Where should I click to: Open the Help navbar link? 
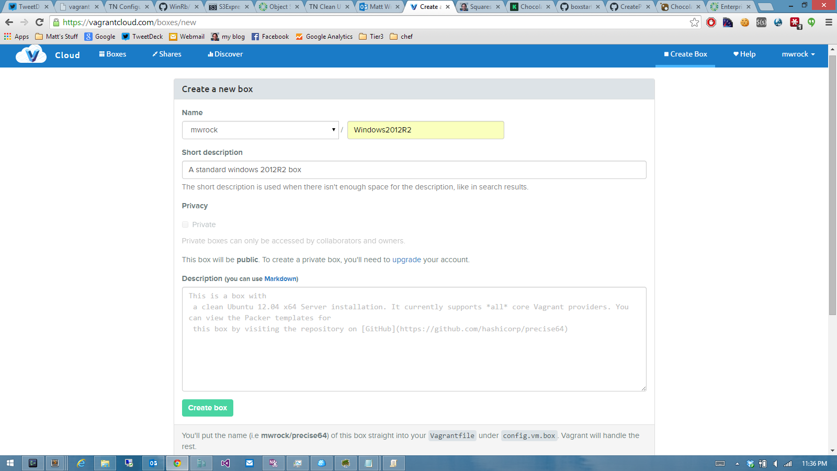point(744,54)
